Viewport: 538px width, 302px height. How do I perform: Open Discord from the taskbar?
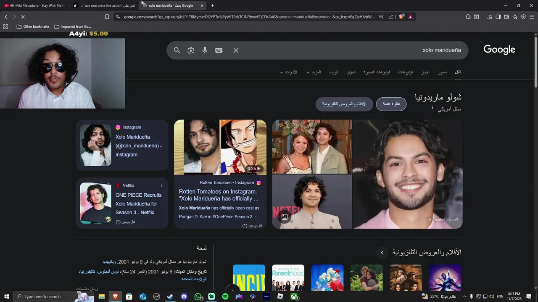click(x=184, y=297)
